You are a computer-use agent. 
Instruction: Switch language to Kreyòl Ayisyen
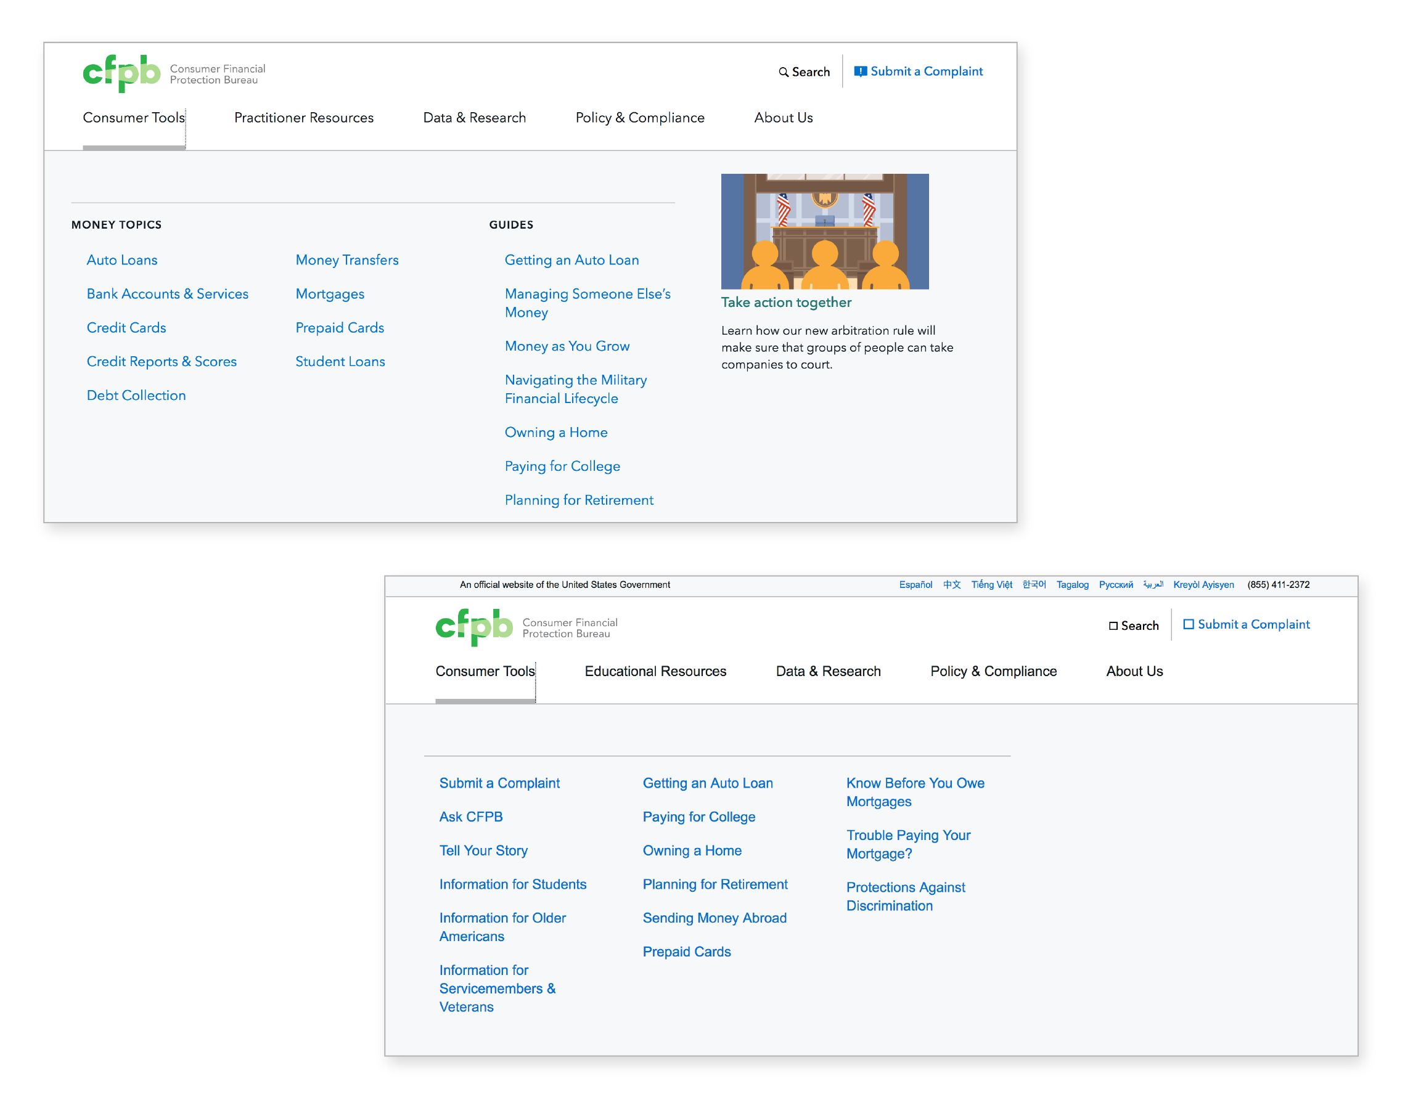[x=1203, y=585]
